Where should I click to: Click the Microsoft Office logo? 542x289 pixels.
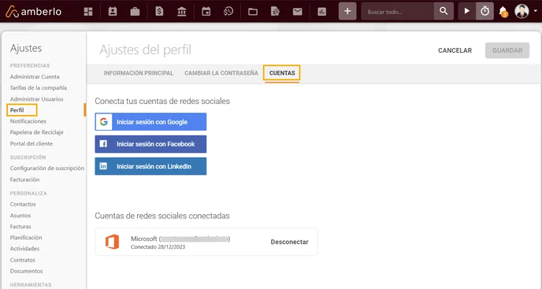coord(113,242)
